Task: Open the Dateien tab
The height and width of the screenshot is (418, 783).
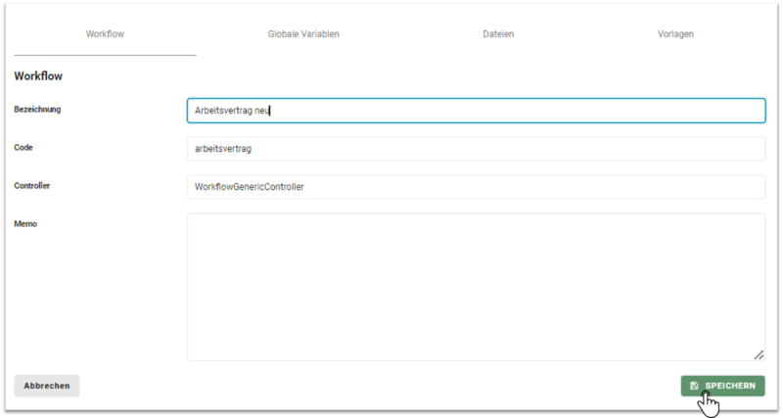Action: pos(498,34)
